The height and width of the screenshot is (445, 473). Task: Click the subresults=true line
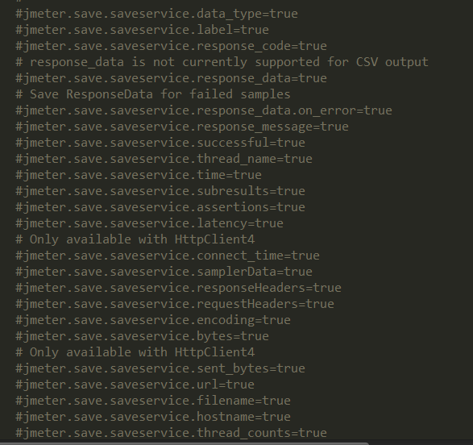click(x=160, y=192)
